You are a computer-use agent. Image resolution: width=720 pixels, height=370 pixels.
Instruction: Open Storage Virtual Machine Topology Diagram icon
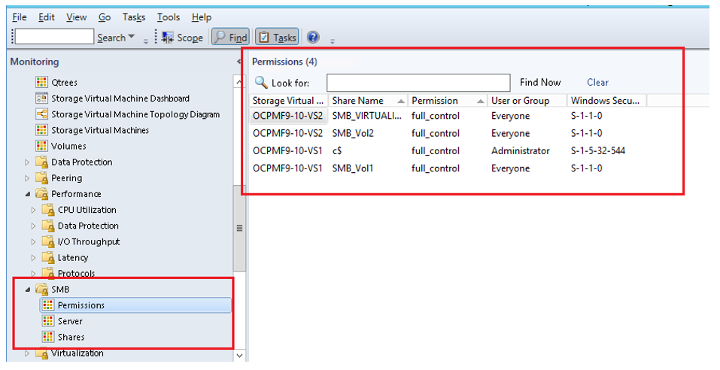click(41, 114)
